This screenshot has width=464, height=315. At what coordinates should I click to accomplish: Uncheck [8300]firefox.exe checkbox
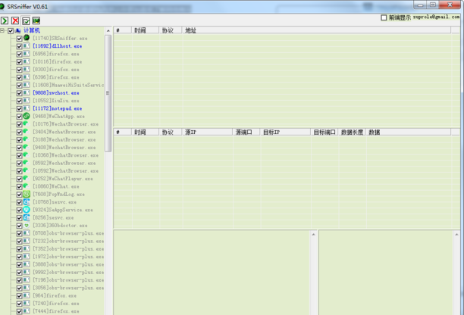pos(19,70)
